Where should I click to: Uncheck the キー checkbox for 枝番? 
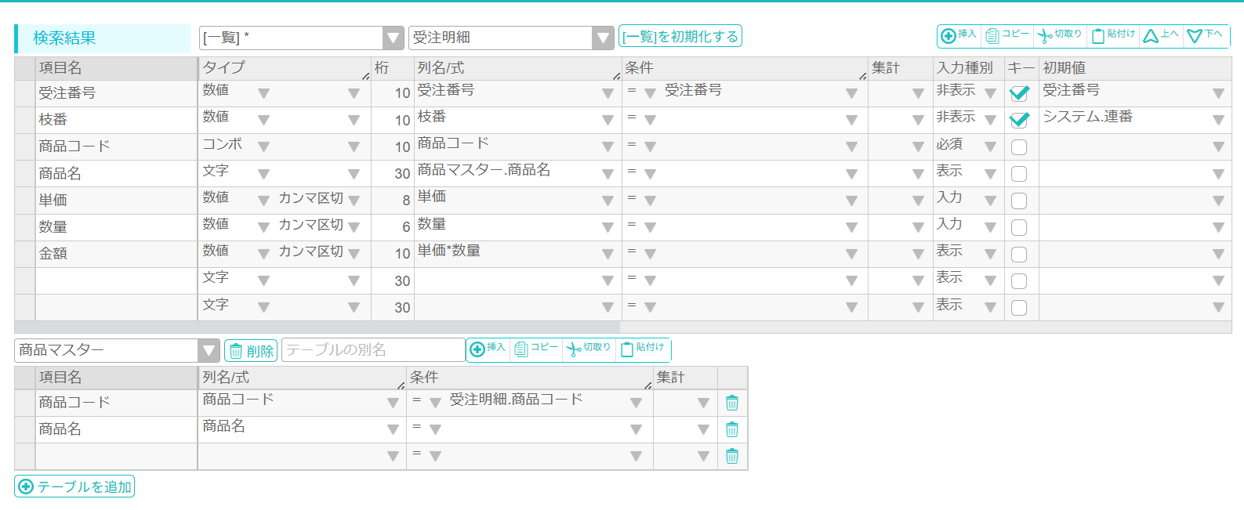pos(1019,120)
